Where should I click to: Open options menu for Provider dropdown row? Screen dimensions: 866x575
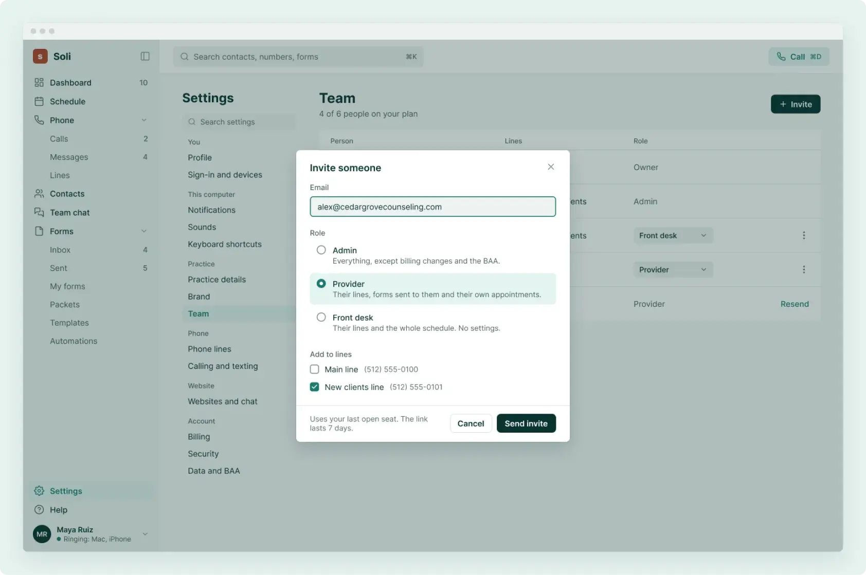pos(804,270)
